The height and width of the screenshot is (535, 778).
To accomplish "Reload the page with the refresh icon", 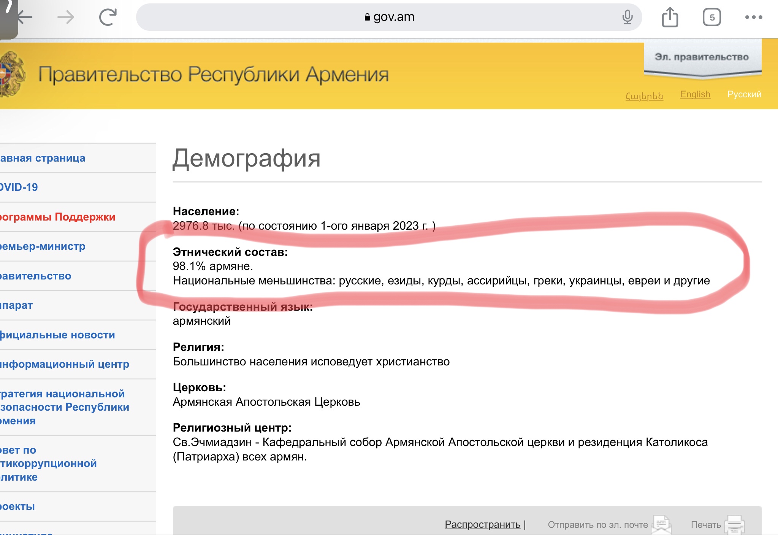I will (108, 17).
